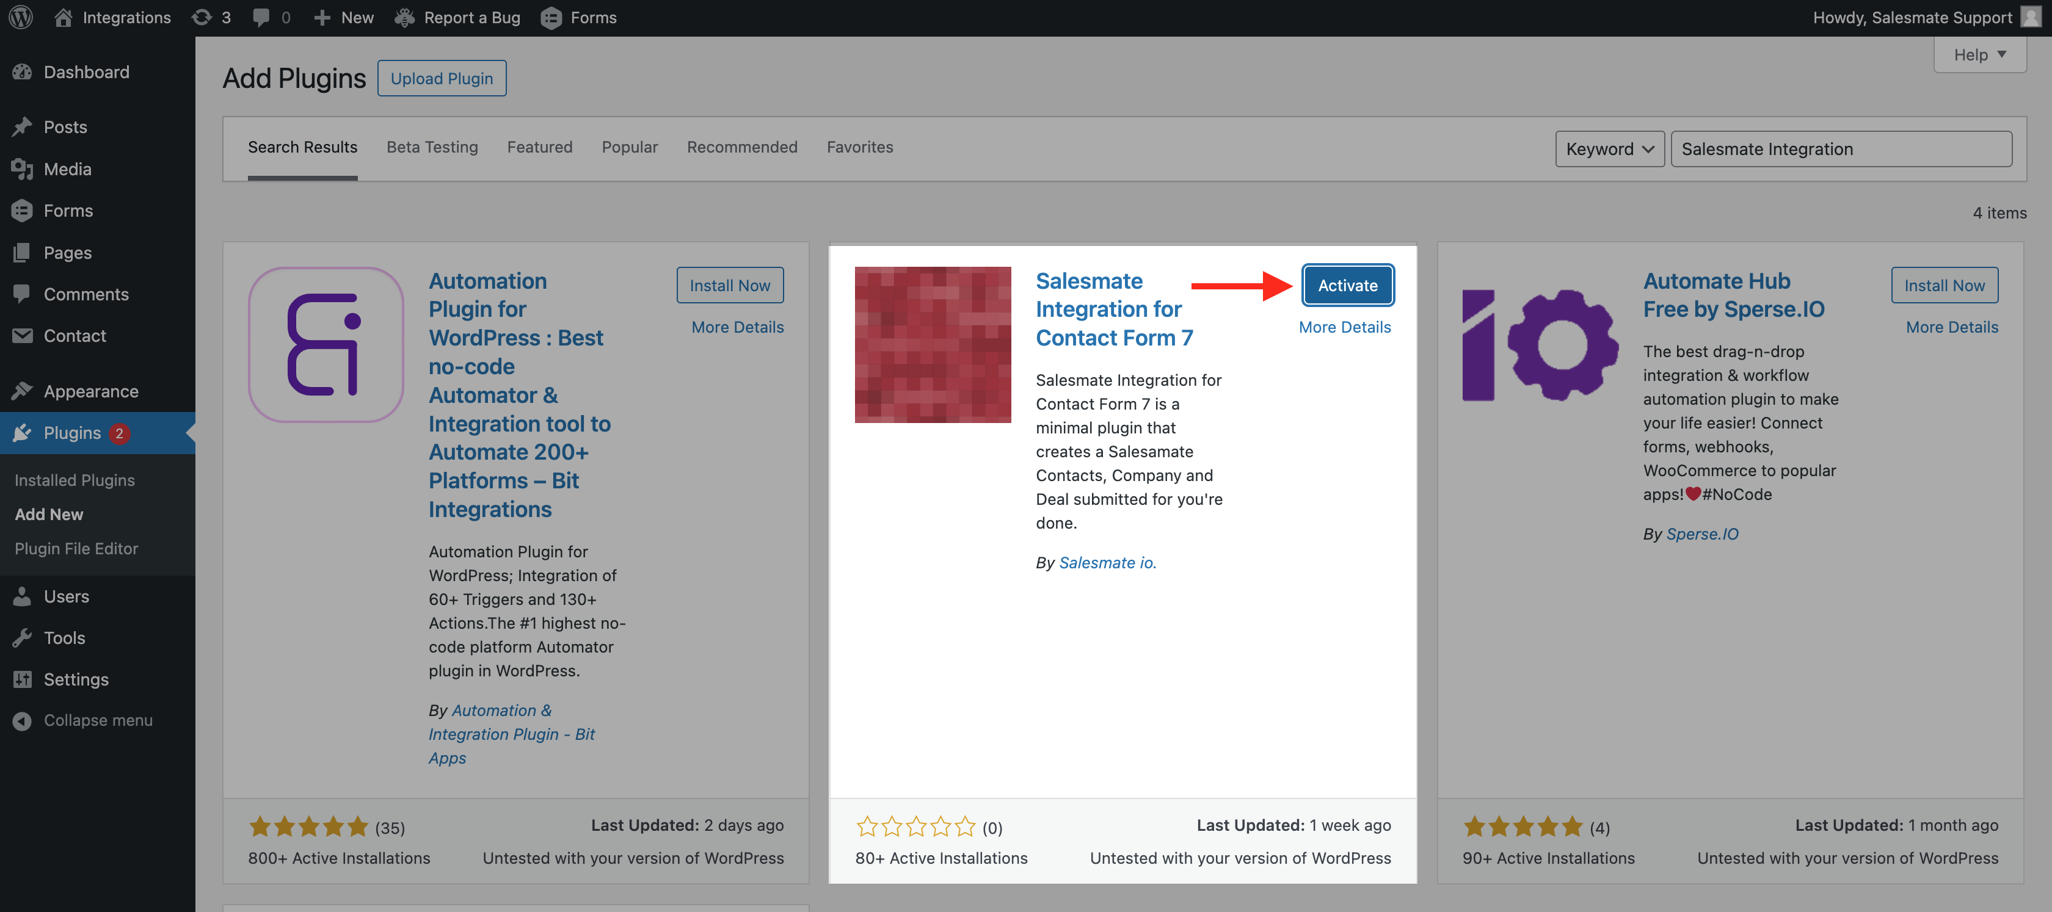Click "800+ Active Installations" text
2052x912 pixels.
(338, 858)
